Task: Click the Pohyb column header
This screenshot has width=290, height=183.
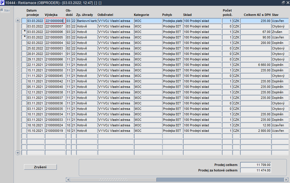Action: 167,15
